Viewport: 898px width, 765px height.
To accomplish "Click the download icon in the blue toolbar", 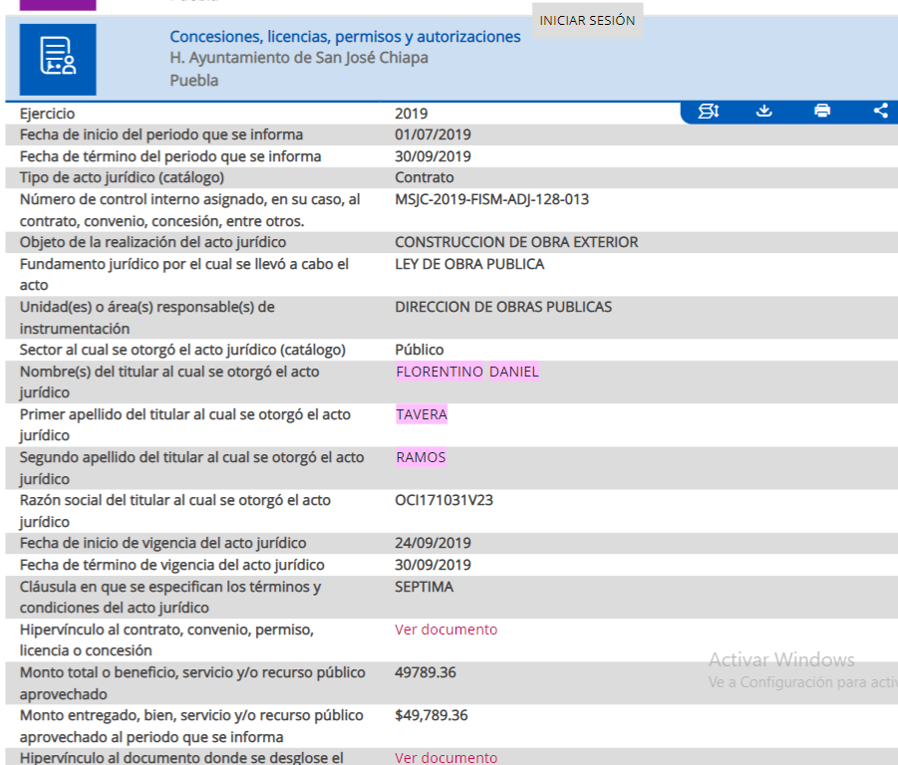I will click(x=764, y=111).
